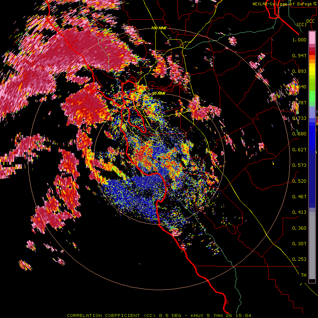Pick the light pink swatch atop color bar
Image resolution: width=318 pixels, height=318 pixels.
click(x=312, y=37)
